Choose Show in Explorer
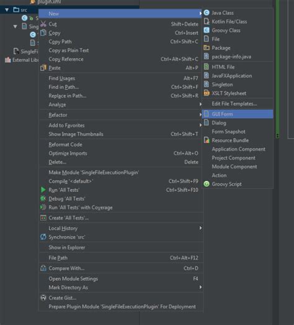 [x=66, y=247]
